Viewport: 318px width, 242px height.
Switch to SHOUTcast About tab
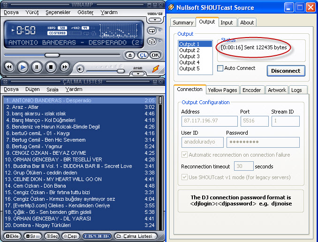click(x=247, y=23)
